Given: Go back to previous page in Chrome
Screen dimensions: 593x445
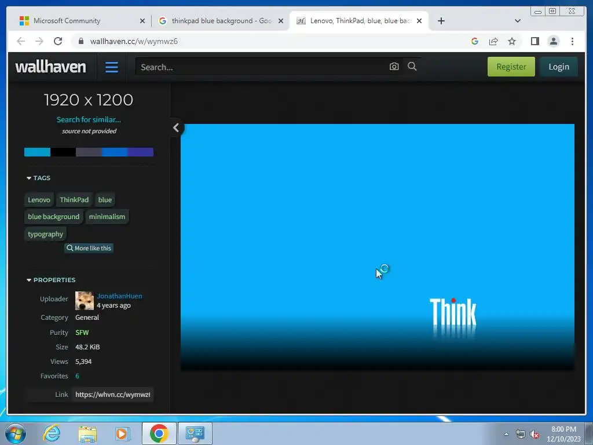Looking at the screenshot, I should tap(21, 41).
